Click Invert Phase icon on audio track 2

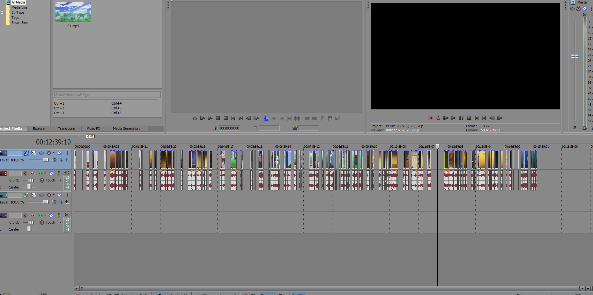33,173
